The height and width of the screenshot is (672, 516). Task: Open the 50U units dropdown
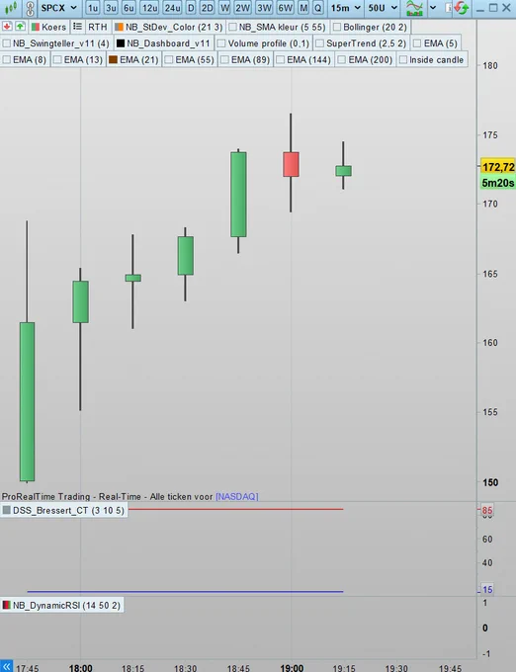coord(383,8)
